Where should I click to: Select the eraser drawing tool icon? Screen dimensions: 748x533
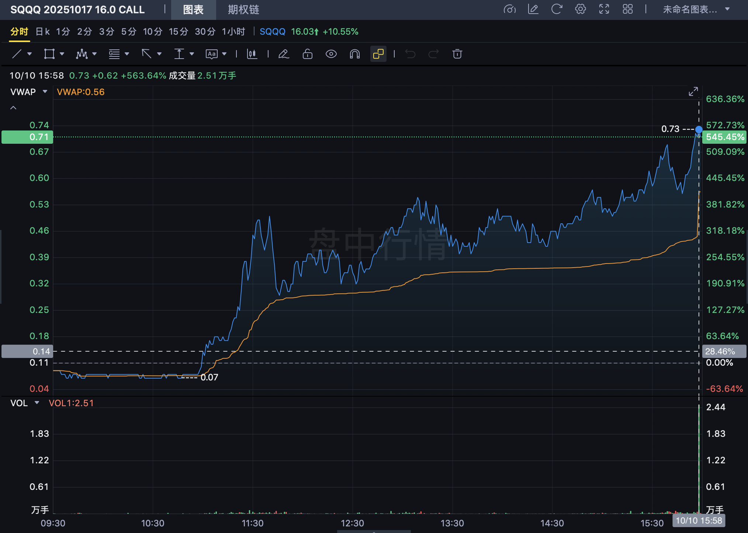click(x=283, y=54)
